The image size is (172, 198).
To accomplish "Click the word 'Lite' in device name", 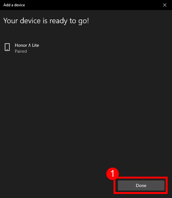I will (36, 45).
